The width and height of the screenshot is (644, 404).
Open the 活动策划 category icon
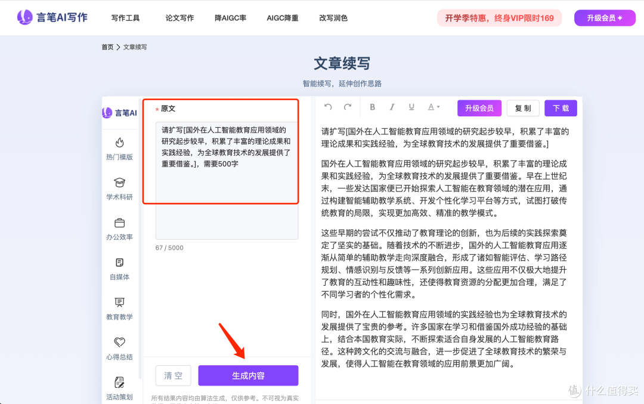click(119, 388)
